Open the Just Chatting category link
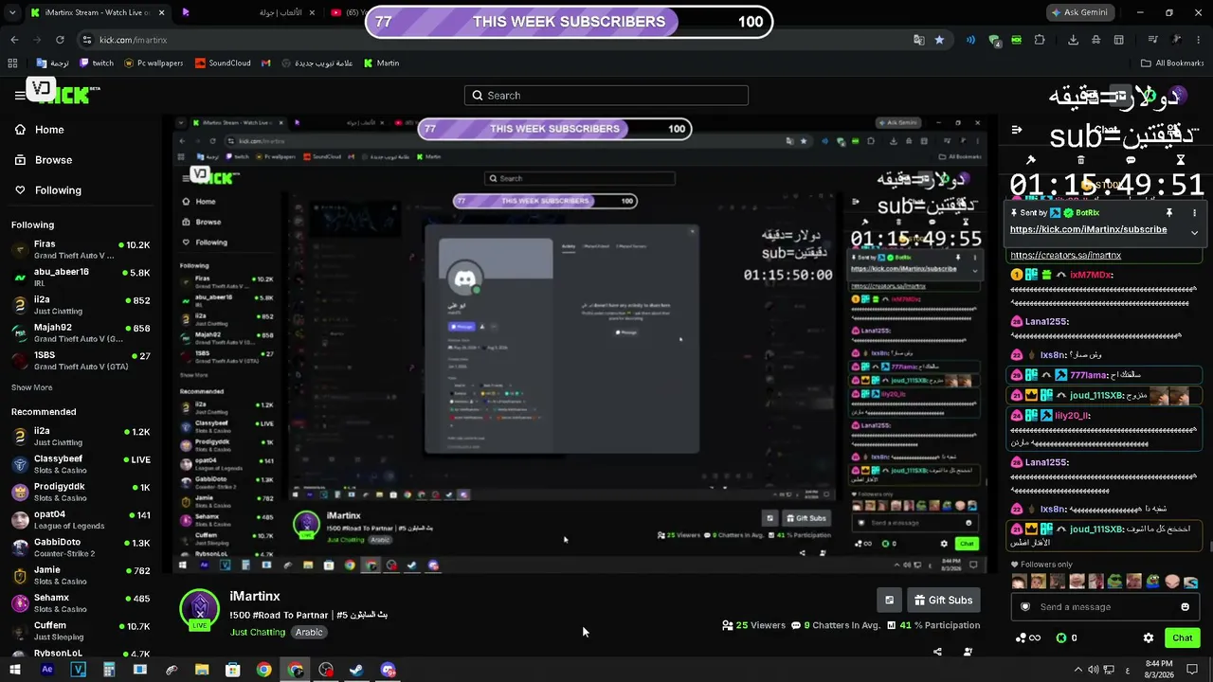This screenshot has height=682, width=1213. click(x=258, y=632)
